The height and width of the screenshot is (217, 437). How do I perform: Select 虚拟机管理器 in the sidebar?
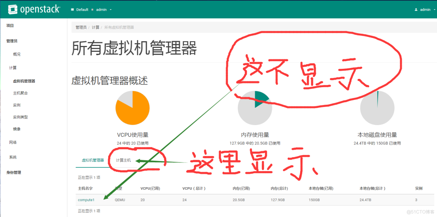(24, 81)
